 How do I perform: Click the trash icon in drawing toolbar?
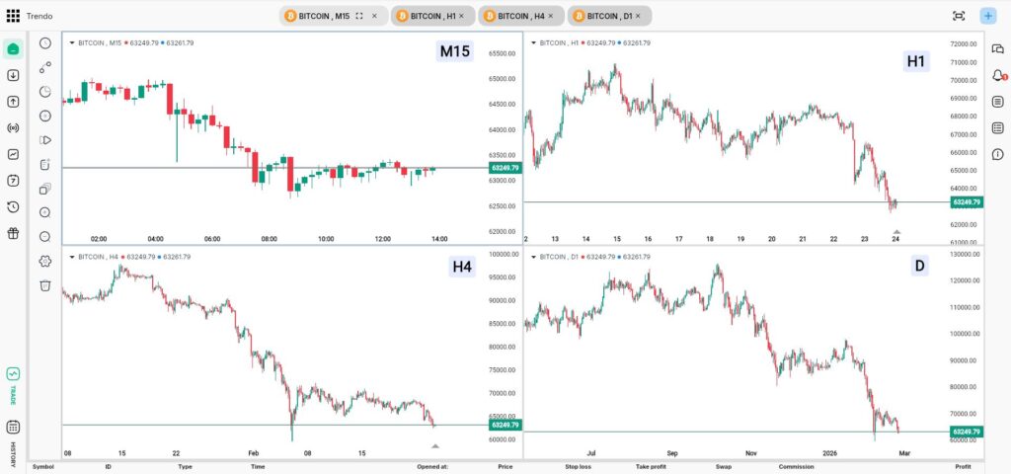tap(45, 285)
